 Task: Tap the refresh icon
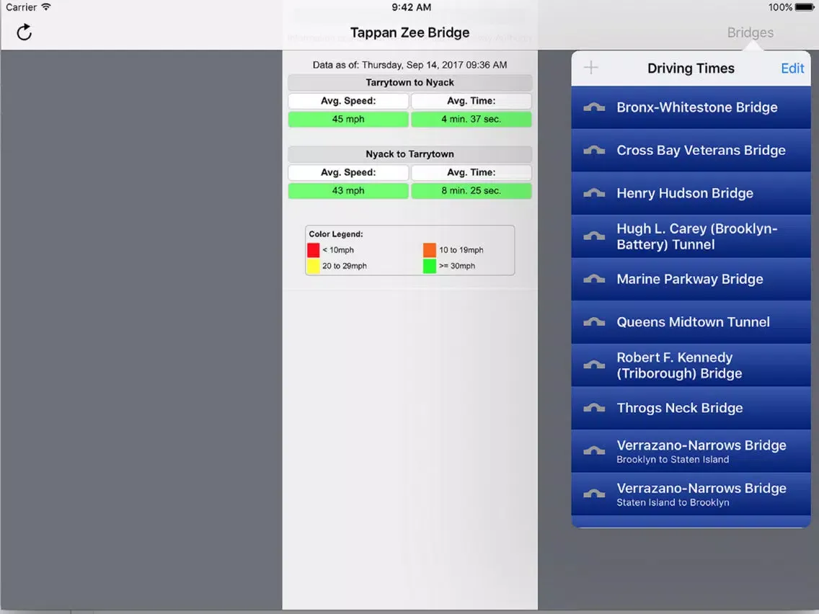(24, 32)
